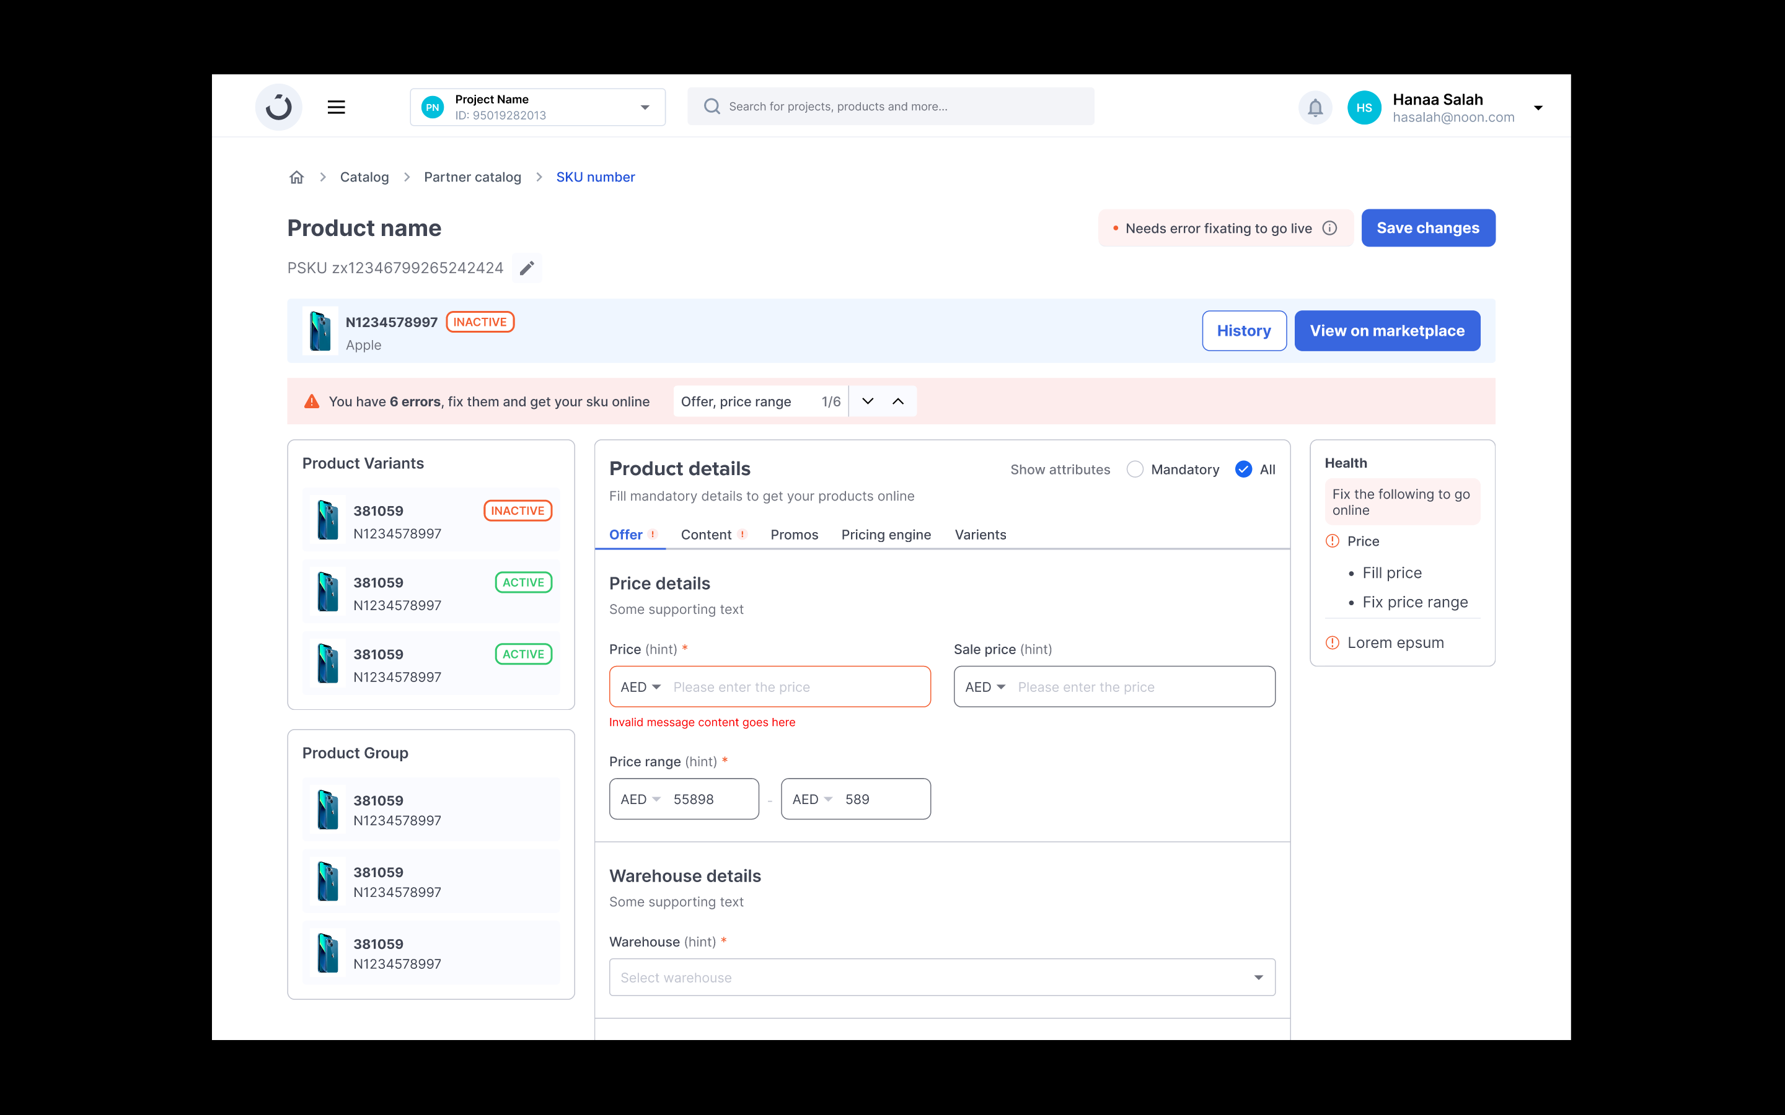Click the info icon beside go live status
The width and height of the screenshot is (1785, 1115).
pyautogui.click(x=1330, y=228)
